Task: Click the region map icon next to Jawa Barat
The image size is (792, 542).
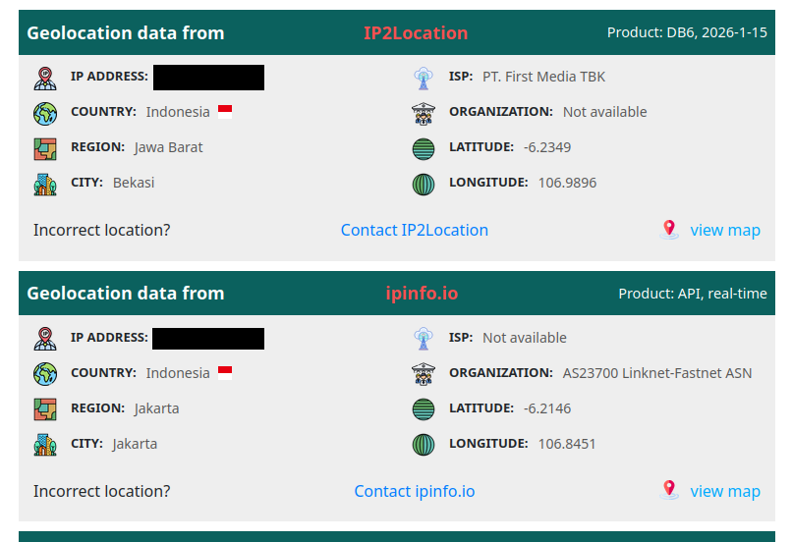Action: [x=45, y=148]
